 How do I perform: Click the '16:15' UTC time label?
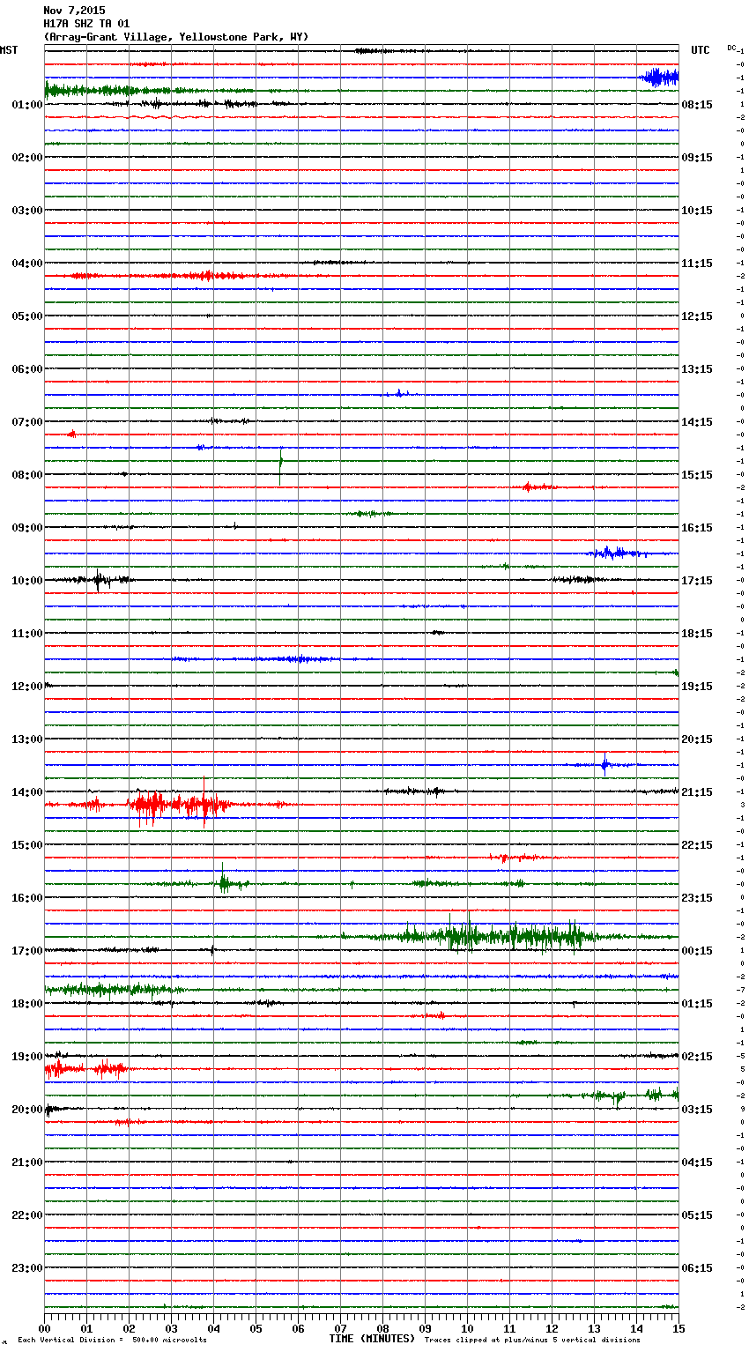tap(697, 528)
